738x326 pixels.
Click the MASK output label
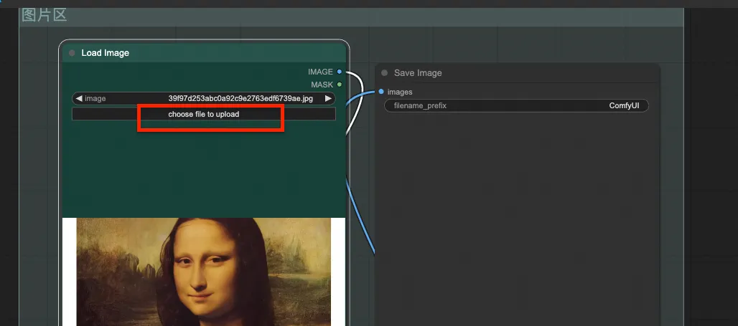tap(322, 85)
